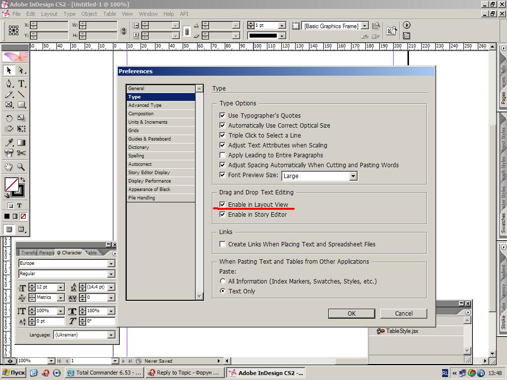The width and height of the screenshot is (507, 380).
Task: Open the Basic Graphics Frame style dropdown
Action: [365, 26]
